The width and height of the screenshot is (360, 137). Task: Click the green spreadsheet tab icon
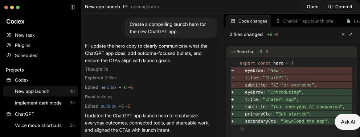coord(348,21)
